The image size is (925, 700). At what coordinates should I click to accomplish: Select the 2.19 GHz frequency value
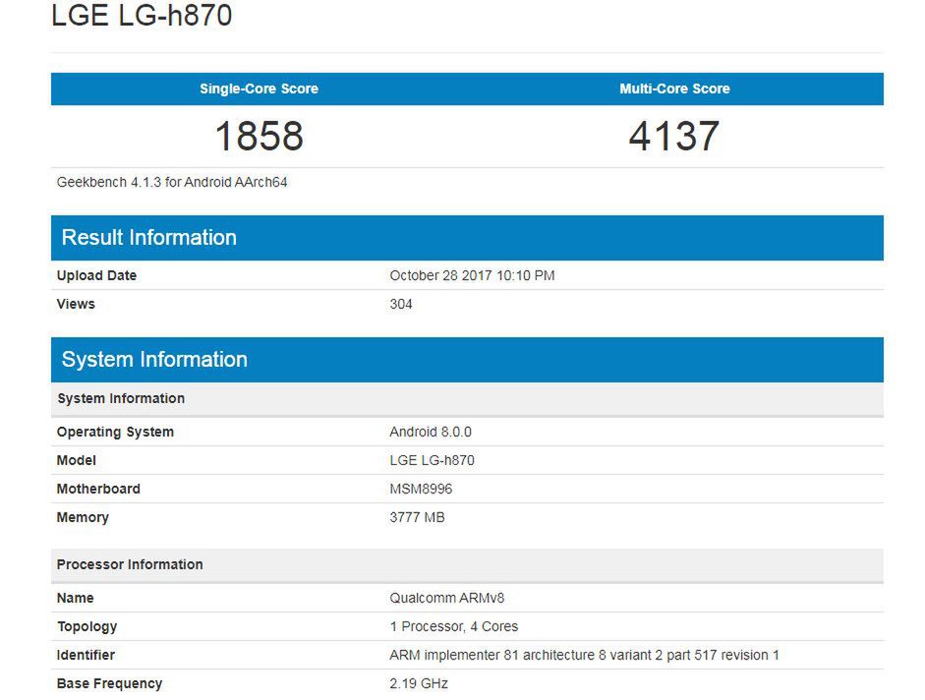pyautogui.click(x=418, y=683)
